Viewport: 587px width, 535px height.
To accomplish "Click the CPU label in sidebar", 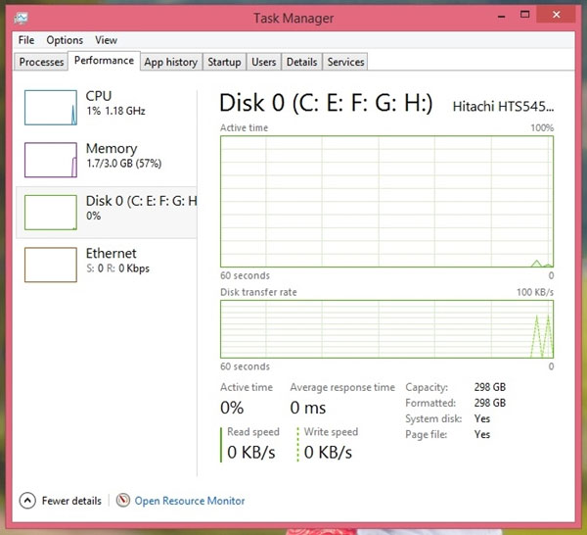I will pyautogui.click(x=99, y=96).
